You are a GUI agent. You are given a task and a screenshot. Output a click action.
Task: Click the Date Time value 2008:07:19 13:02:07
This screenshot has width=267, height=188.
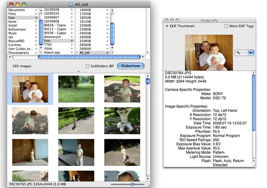(x=229, y=123)
